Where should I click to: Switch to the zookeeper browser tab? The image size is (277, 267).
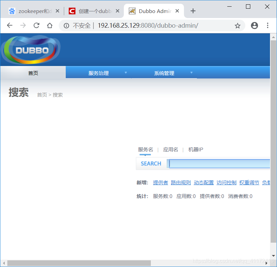click(x=32, y=11)
